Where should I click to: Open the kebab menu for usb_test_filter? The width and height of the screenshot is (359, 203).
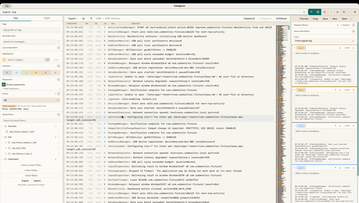pyautogui.click(x=59, y=148)
